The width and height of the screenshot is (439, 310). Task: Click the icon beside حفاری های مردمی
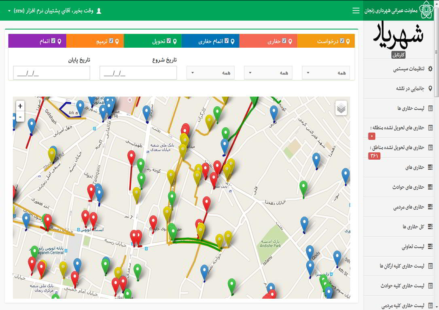(x=431, y=207)
